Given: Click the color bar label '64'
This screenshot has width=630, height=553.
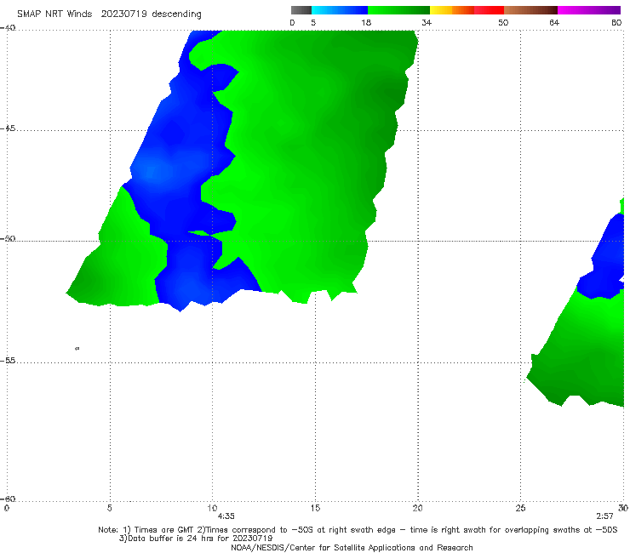Looking at the screenshot, I should pyautogui.click(x=554, y=22).
